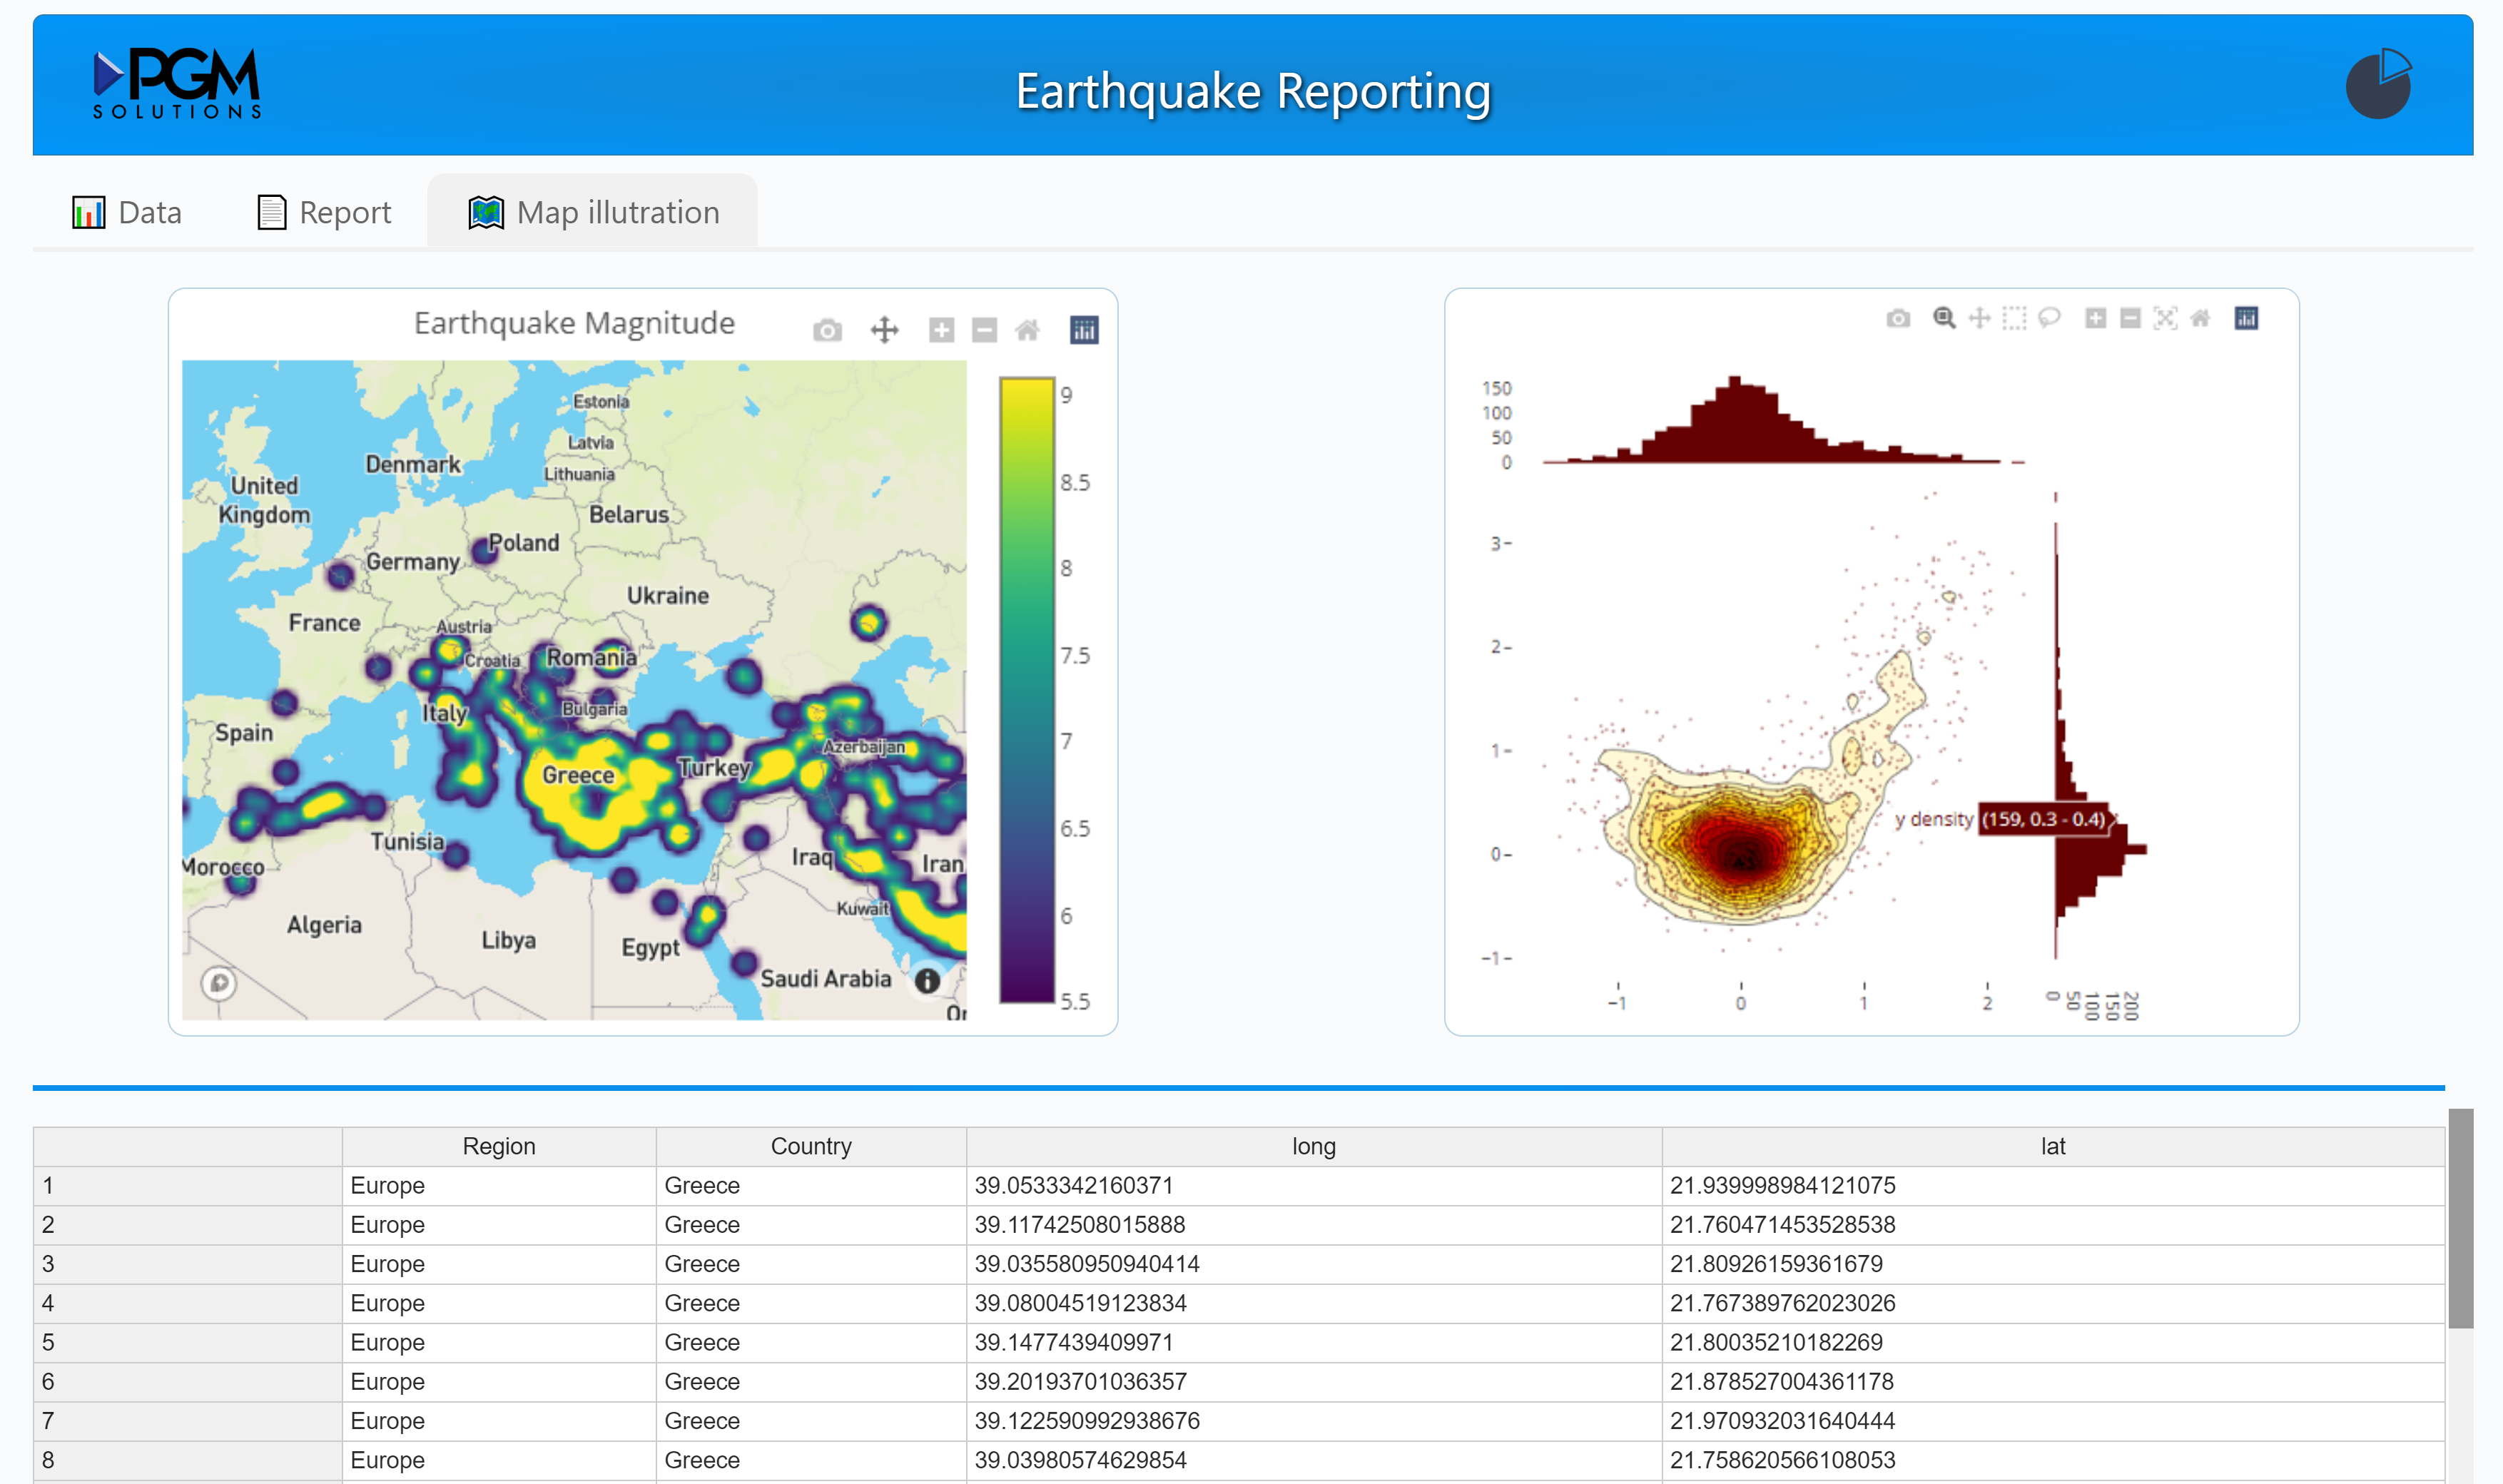
Task: Click the Mapbox logo on map
Action: coord(219,983)
